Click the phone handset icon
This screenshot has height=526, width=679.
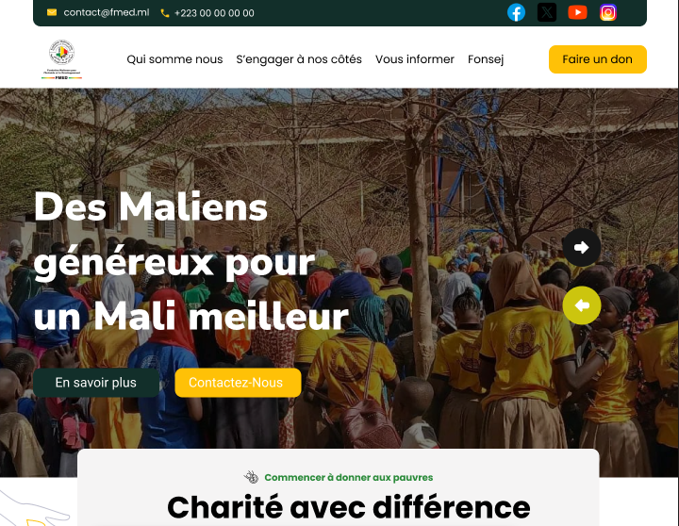click(x=164, y=13)
